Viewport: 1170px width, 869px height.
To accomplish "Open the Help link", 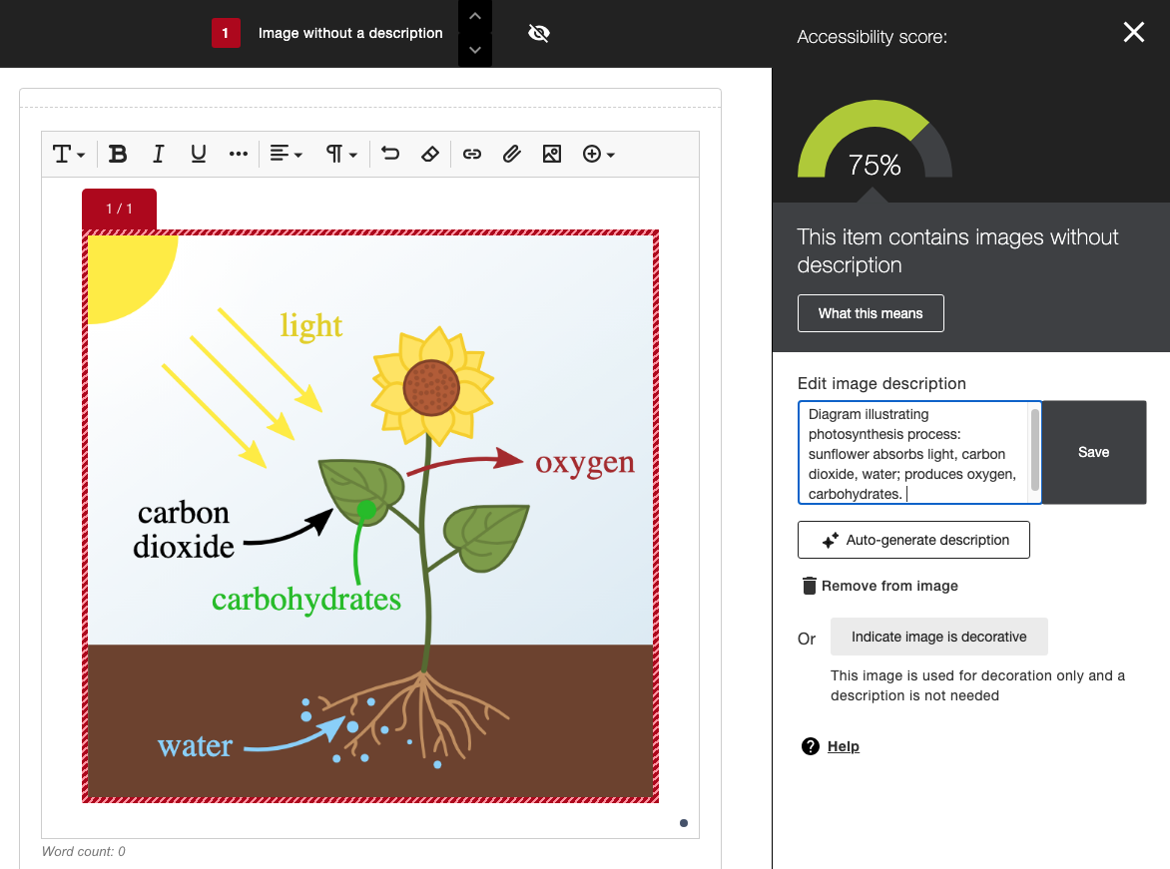I will [843, 746].
